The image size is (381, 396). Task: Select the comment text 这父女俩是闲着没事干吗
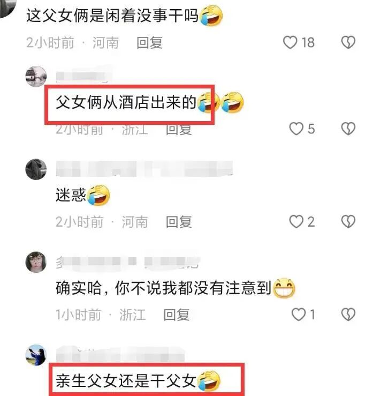click(x=112, y=16)
